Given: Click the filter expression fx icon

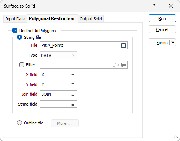Looking at the screenshot, I should (x=116, y=65).
